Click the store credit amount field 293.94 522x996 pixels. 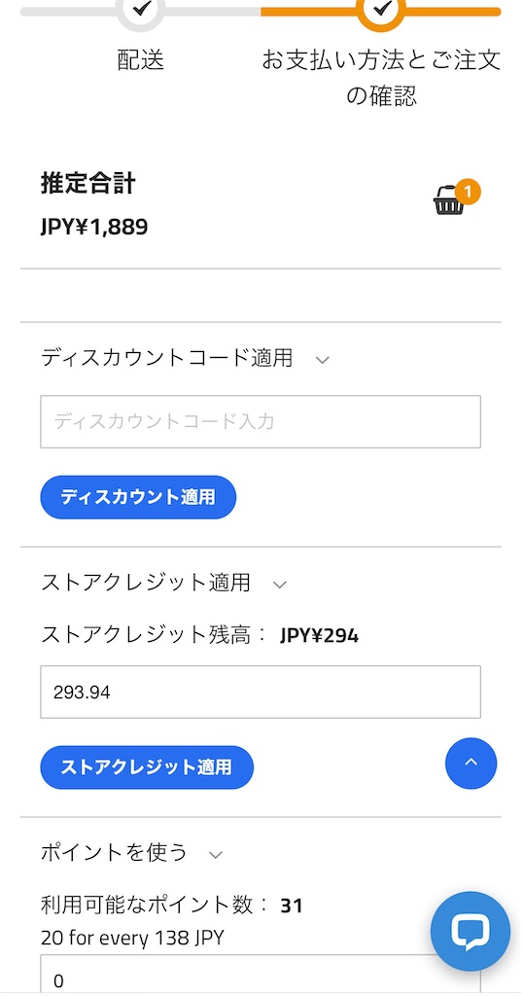tap(261, 692)
